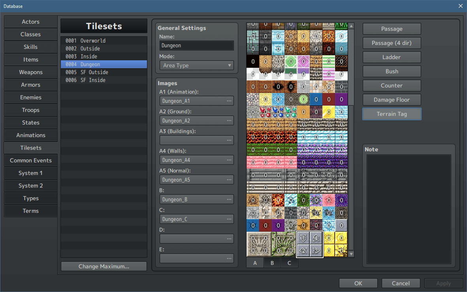Viewport: 467px width, 292px height.
Task: Browse the A2 (Ground) image file
Action: [x=229, y=121]
